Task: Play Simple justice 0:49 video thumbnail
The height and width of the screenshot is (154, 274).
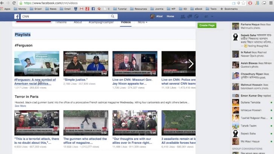Action: [x=86, y=64]
